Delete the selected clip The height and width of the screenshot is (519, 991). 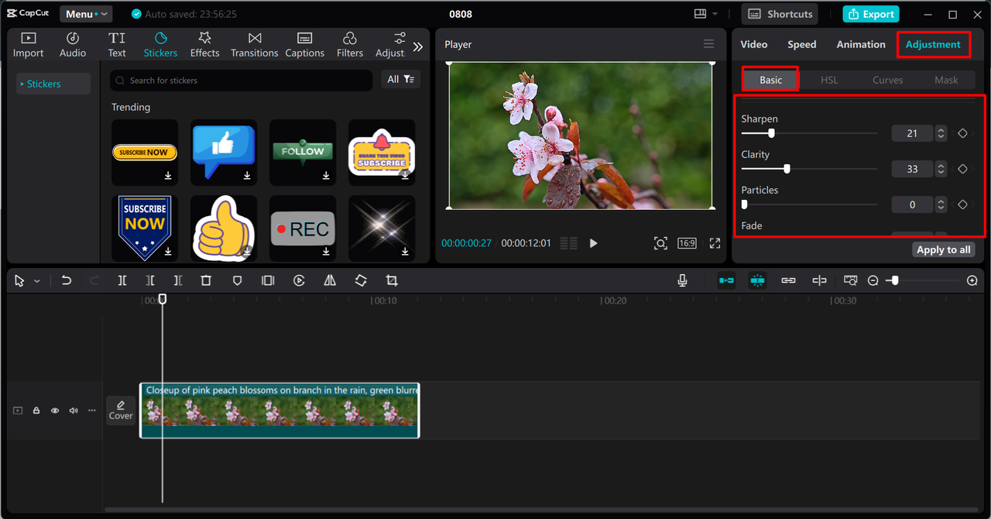[x=206, y=280]
